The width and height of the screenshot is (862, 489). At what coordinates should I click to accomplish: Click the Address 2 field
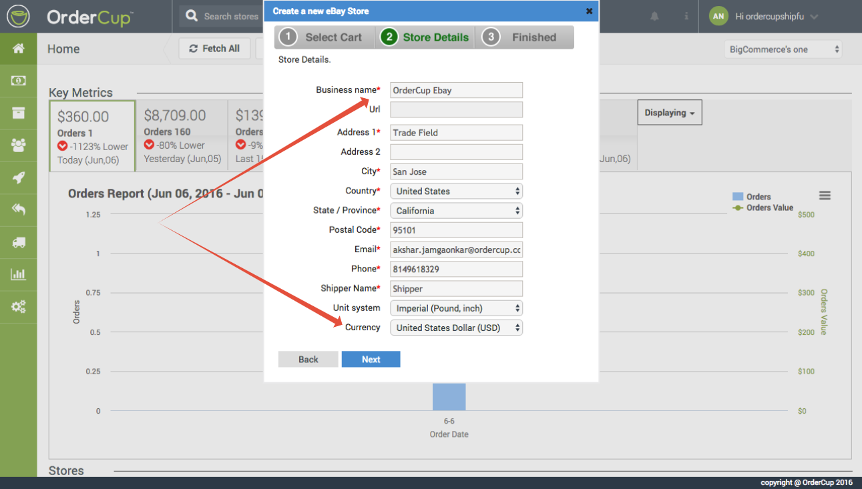tap(456, 152)
